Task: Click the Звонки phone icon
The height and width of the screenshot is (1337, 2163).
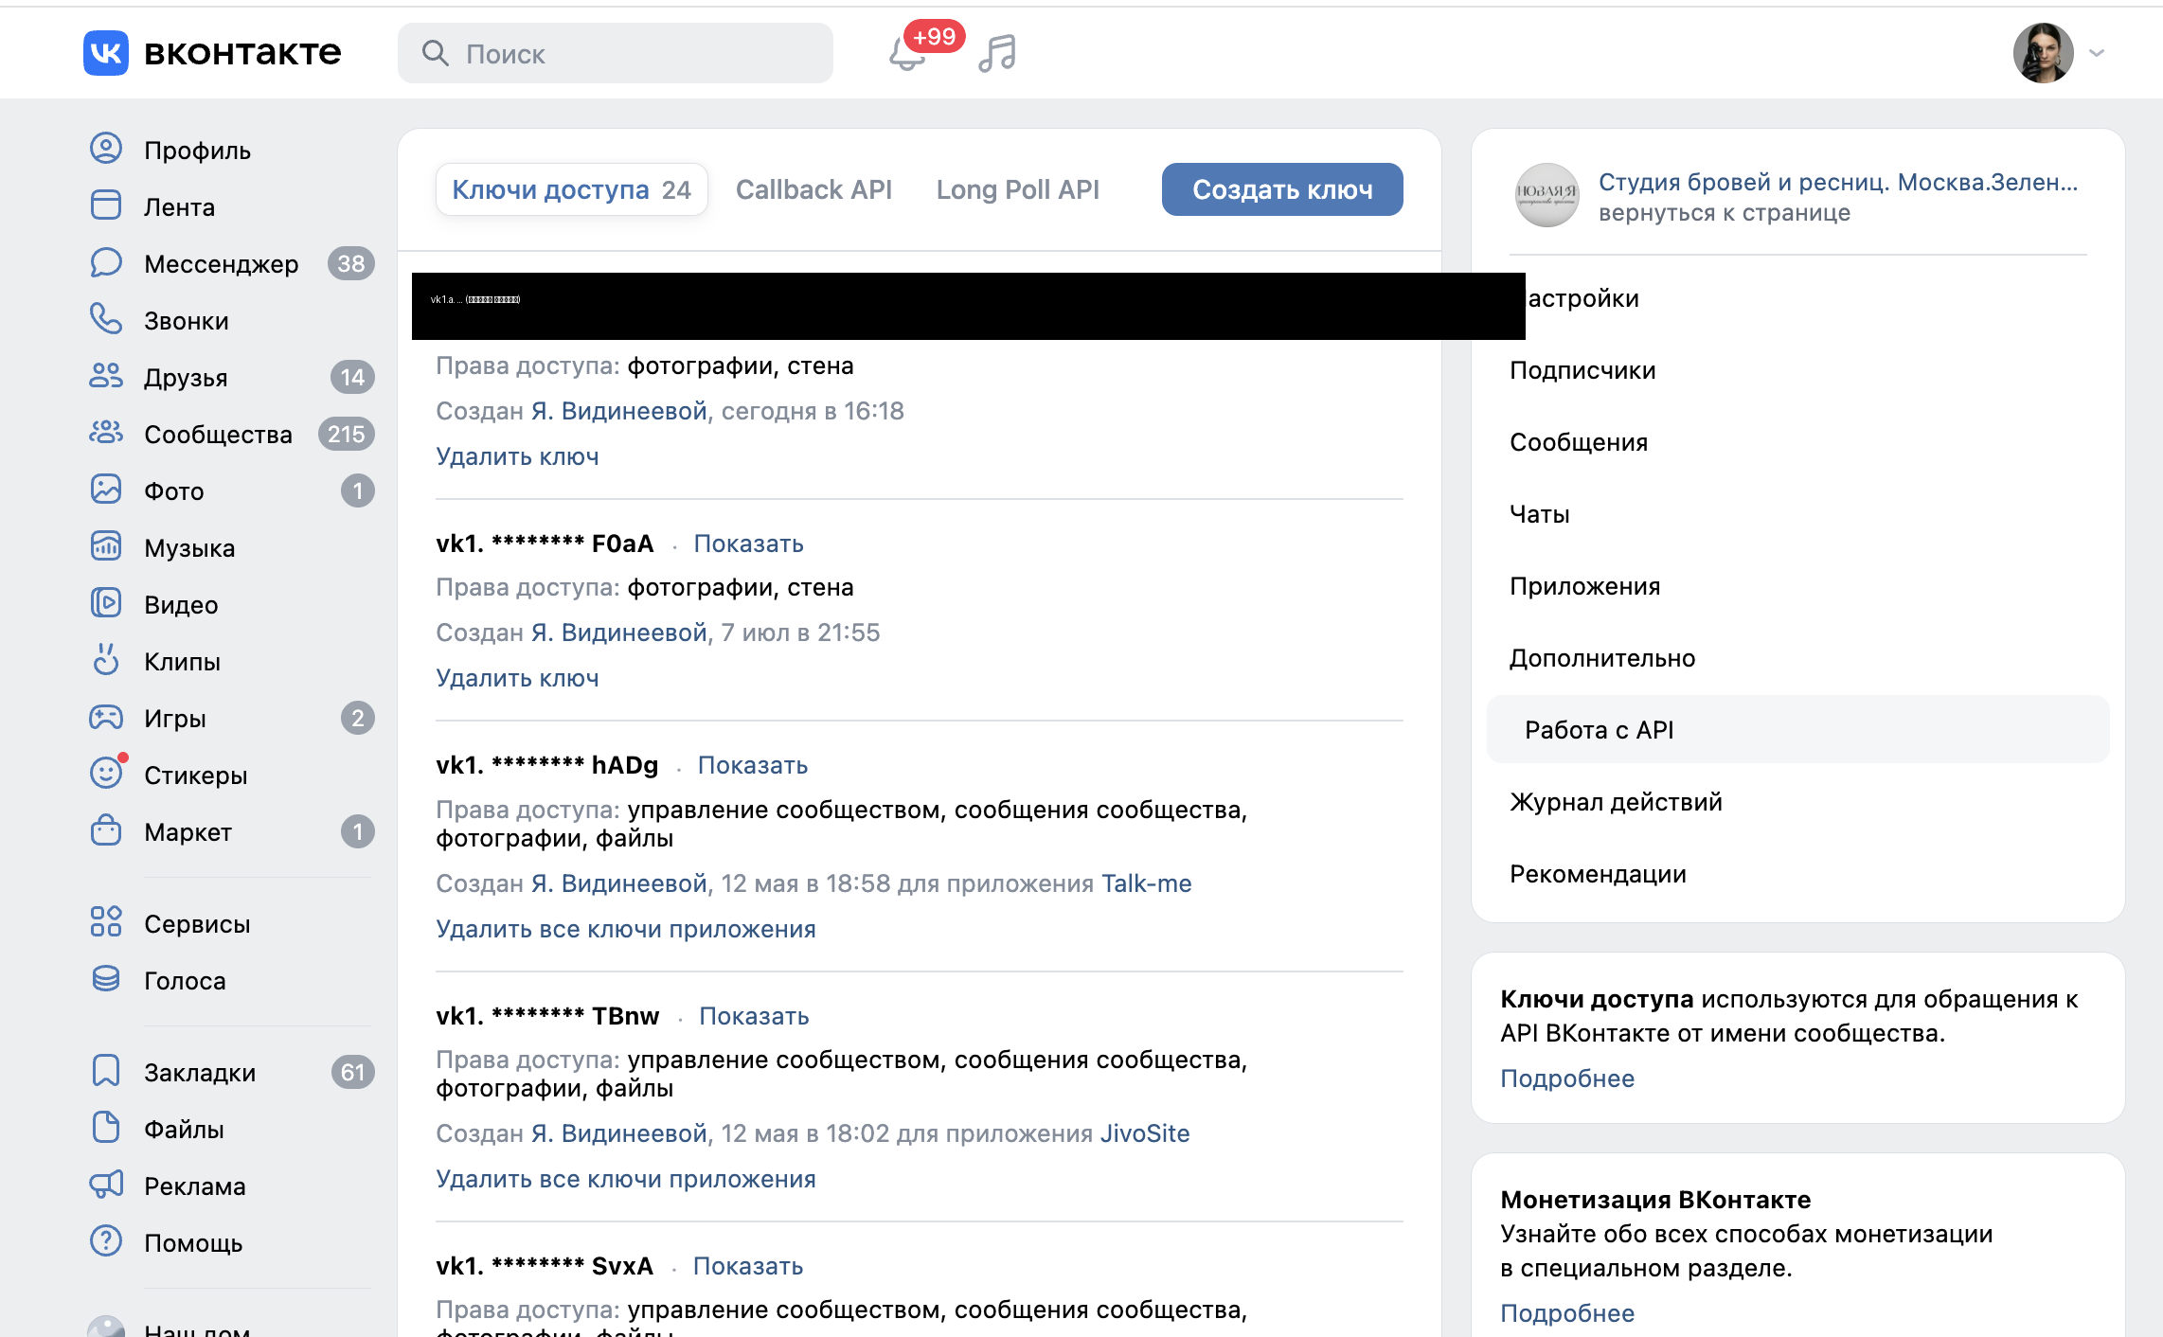Action: coord(106,320)
